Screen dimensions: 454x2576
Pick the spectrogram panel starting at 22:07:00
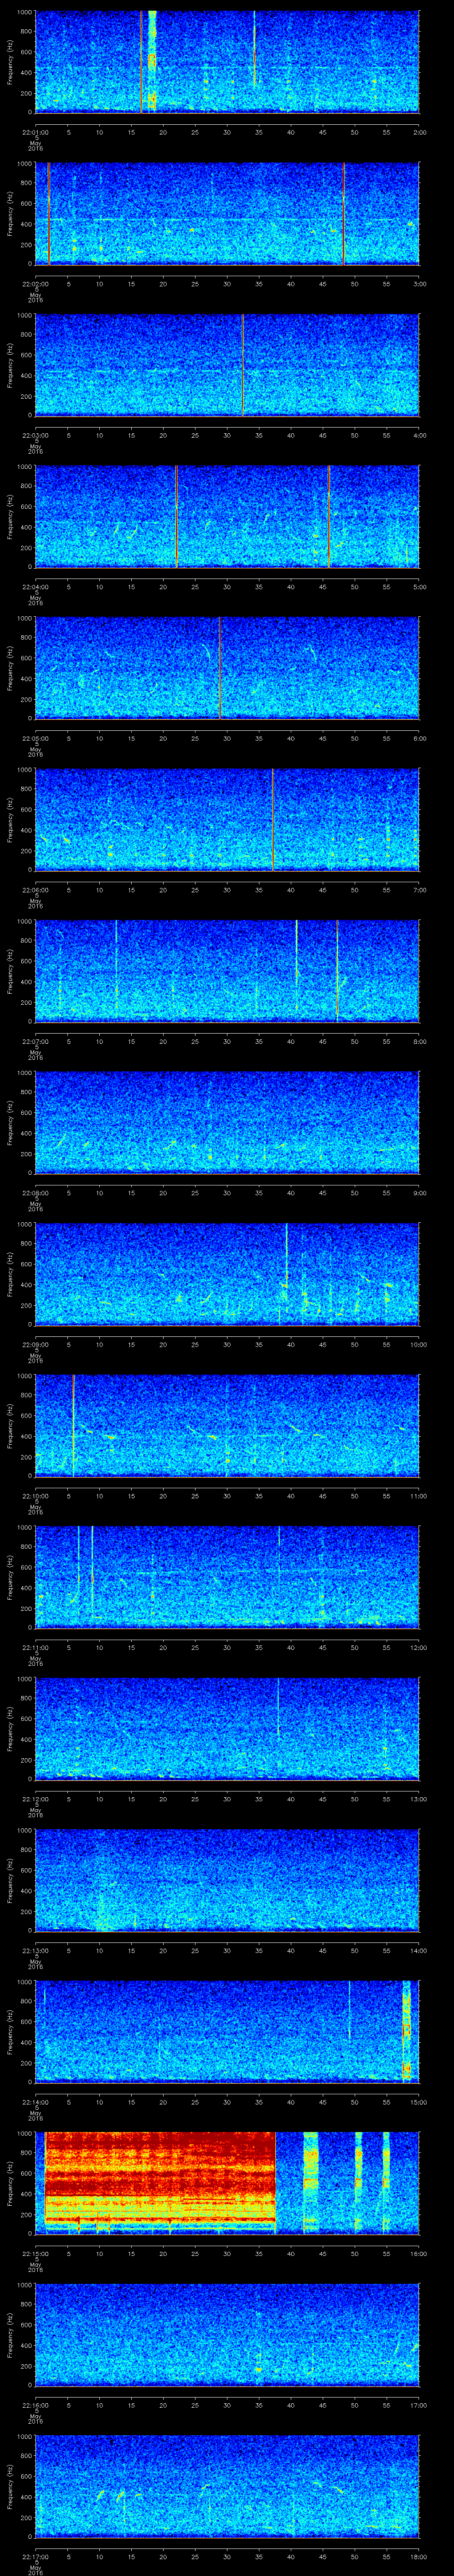click(227, 971)
